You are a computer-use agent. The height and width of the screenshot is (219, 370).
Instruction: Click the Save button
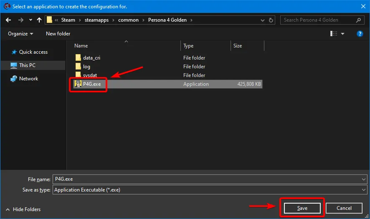[x=302, y=208]
